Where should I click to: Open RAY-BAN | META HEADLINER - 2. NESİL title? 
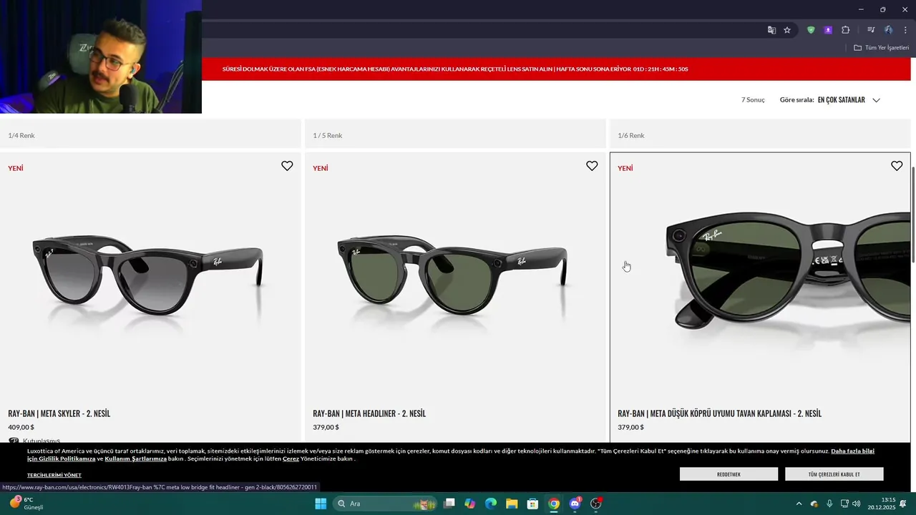pos(369,413)
